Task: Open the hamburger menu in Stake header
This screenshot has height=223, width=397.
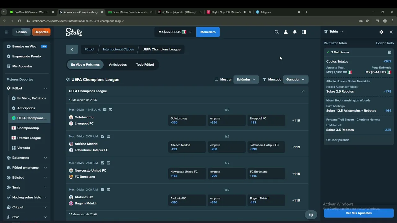Action: [x=6, y=32]
